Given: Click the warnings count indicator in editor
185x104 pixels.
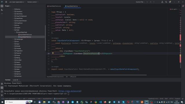Looking at the screenshot, I should [175, 9].
